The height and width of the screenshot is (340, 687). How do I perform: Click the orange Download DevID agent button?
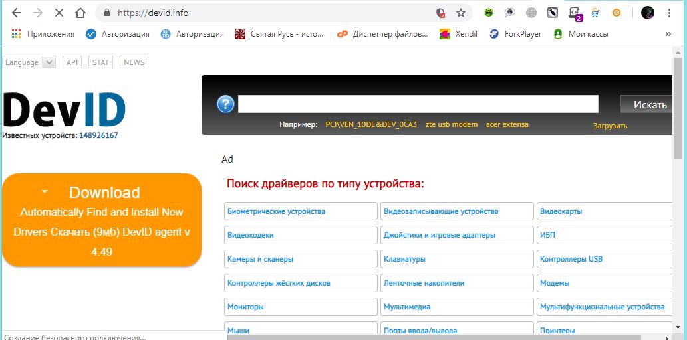tap(102, 220)
